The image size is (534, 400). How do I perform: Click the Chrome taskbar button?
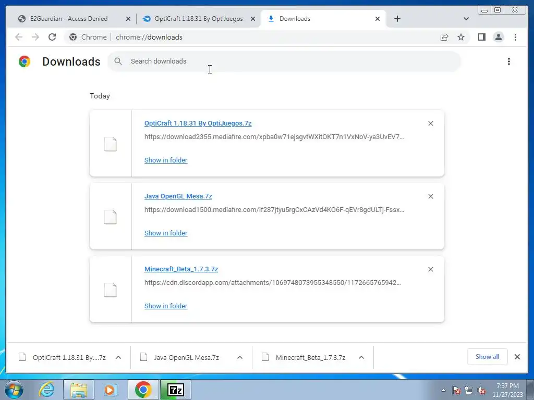[x=143, y=390]
